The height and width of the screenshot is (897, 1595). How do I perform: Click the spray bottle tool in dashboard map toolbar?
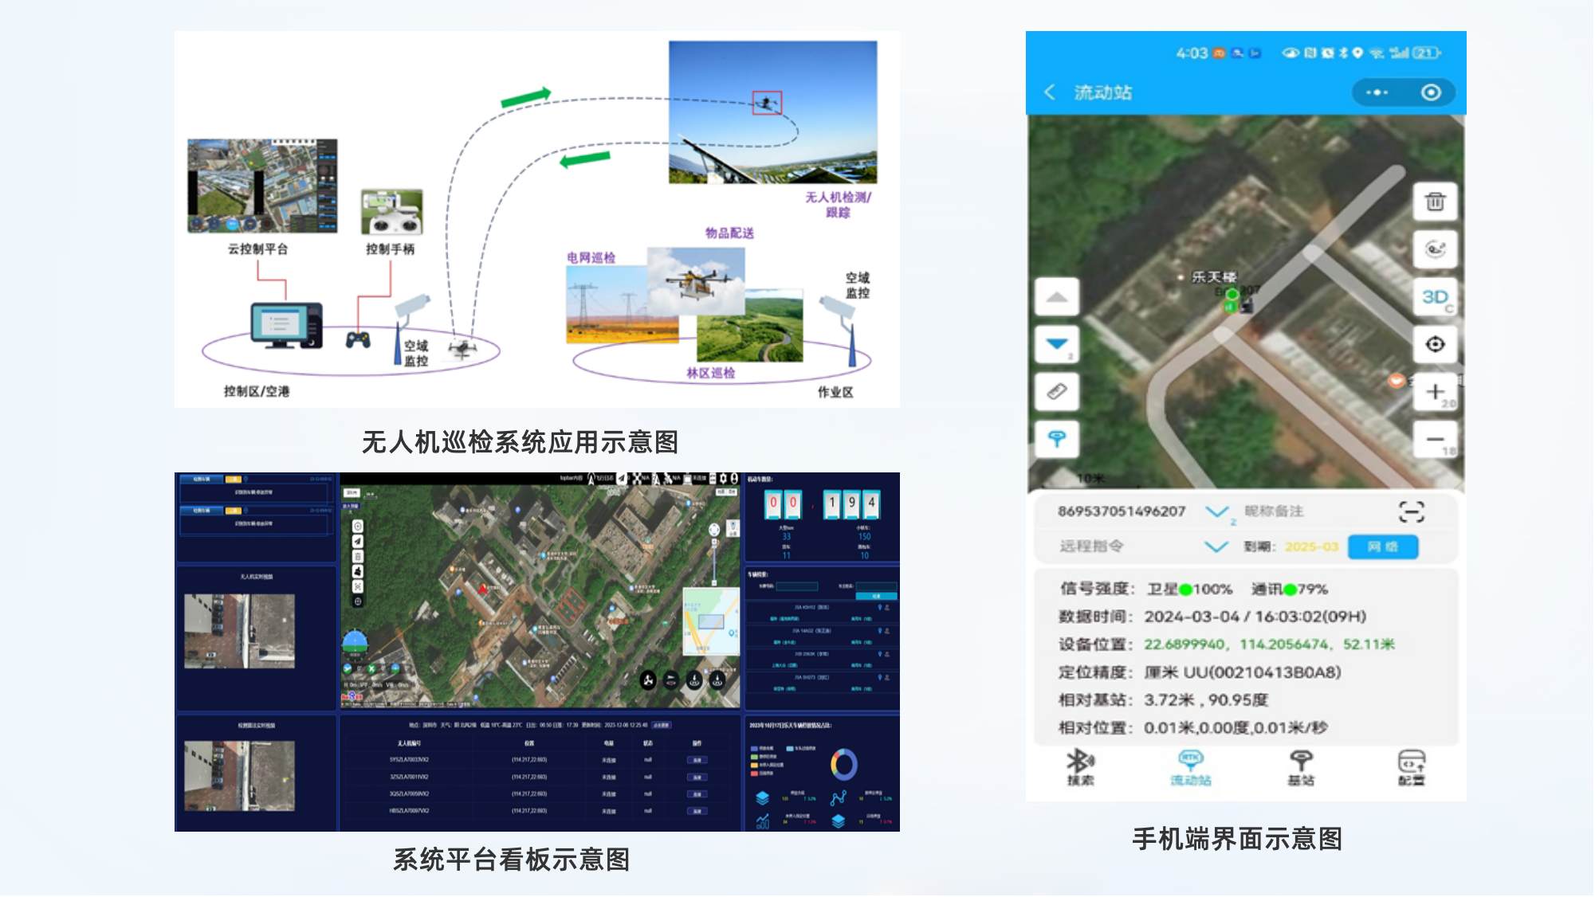(358, 571)
